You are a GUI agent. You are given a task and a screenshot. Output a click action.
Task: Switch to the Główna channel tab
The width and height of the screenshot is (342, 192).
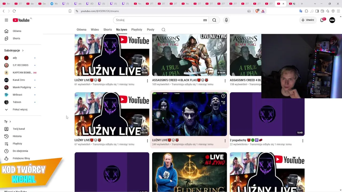[x=81, y=30]
